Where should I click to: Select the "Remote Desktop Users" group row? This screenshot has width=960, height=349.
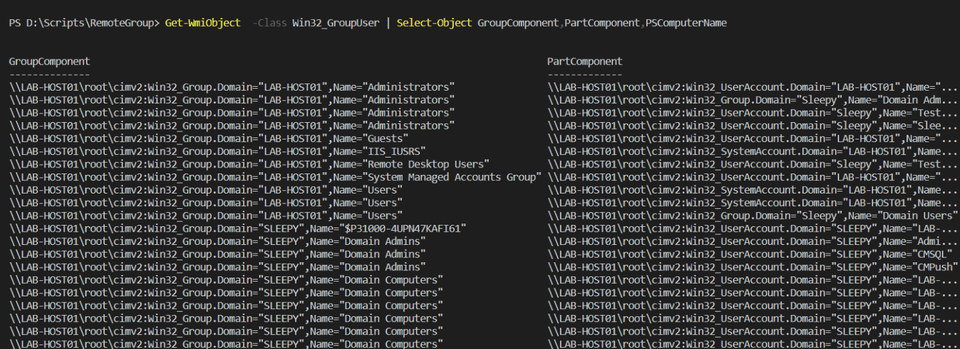coord(249,164)
